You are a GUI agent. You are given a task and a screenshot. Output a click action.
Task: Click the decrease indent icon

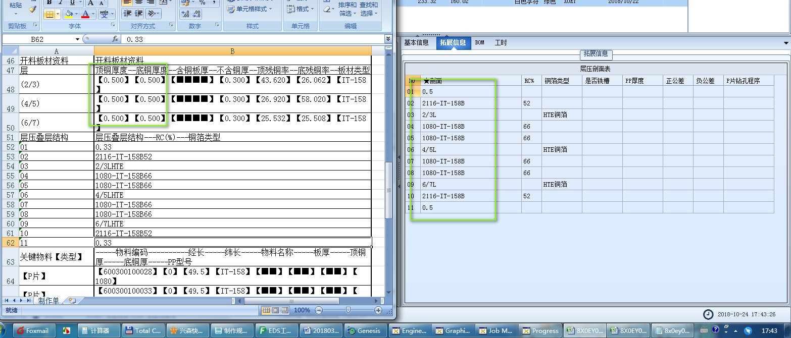pos(127,14)
